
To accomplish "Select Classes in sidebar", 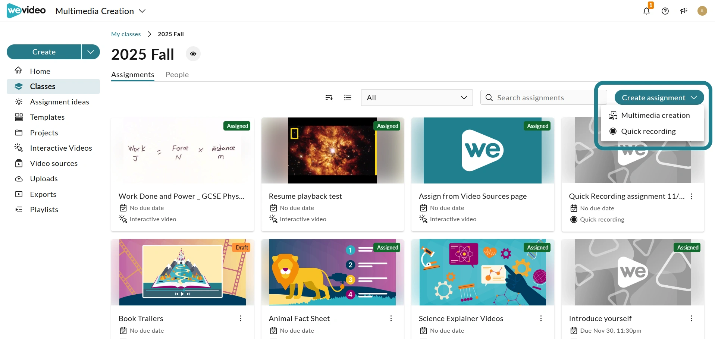I will 53,86.
